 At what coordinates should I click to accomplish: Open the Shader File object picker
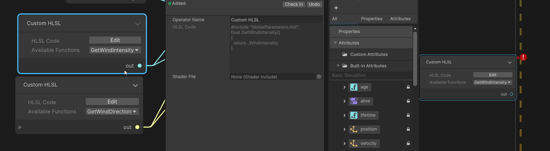[x=319, y=77]
